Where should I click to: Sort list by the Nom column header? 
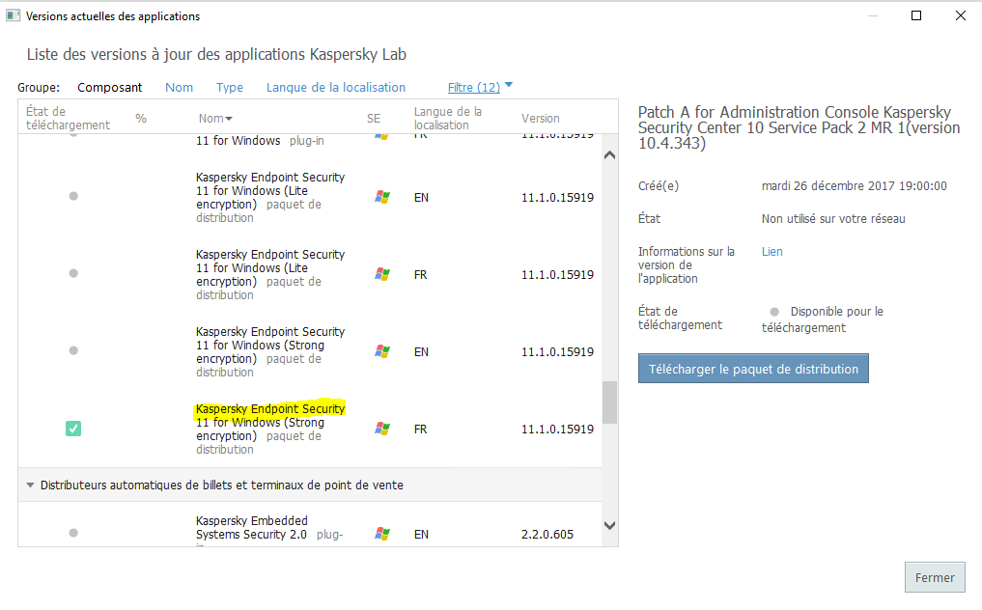pos(215,119)
